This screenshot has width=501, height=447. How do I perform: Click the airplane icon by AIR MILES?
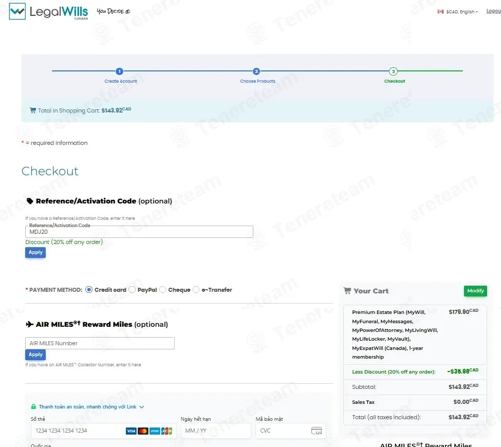pos(30,324)
